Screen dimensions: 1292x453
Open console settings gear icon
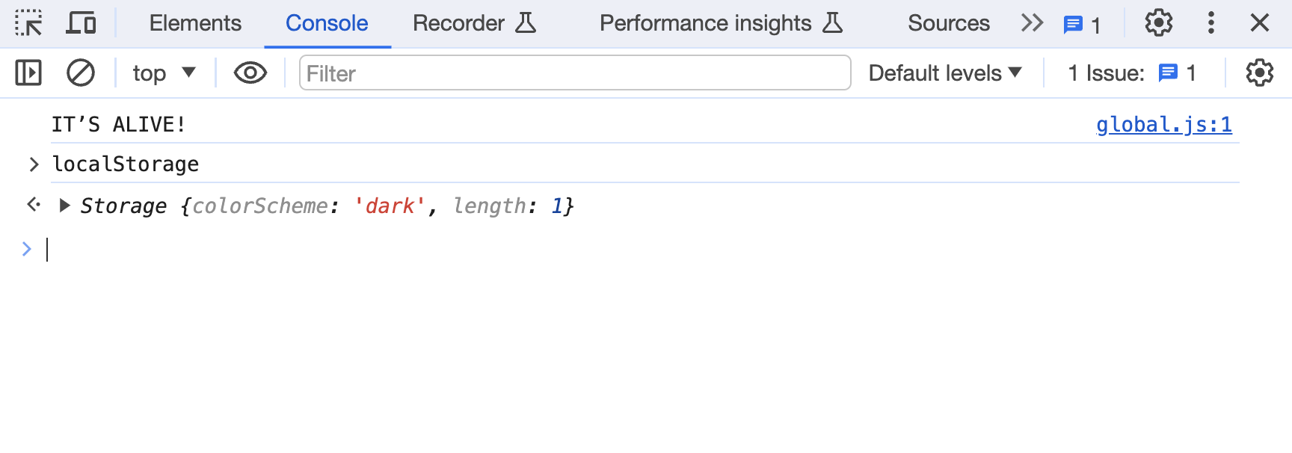pyautogui.click(x=1259, y=73)
